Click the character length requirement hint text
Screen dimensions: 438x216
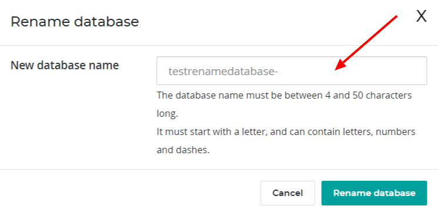[x=284, y=105]
